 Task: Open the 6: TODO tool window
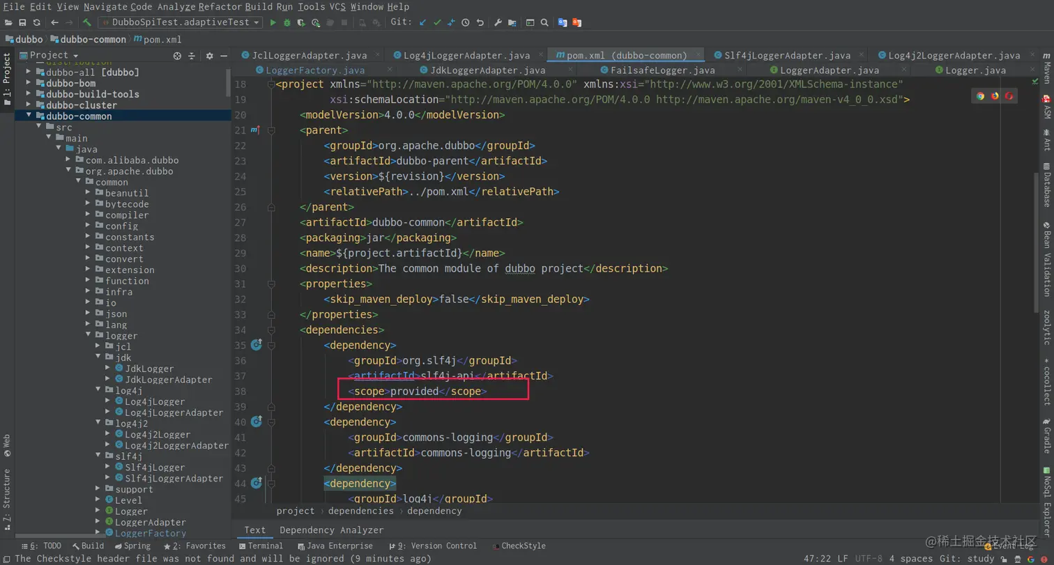(41, 546)
